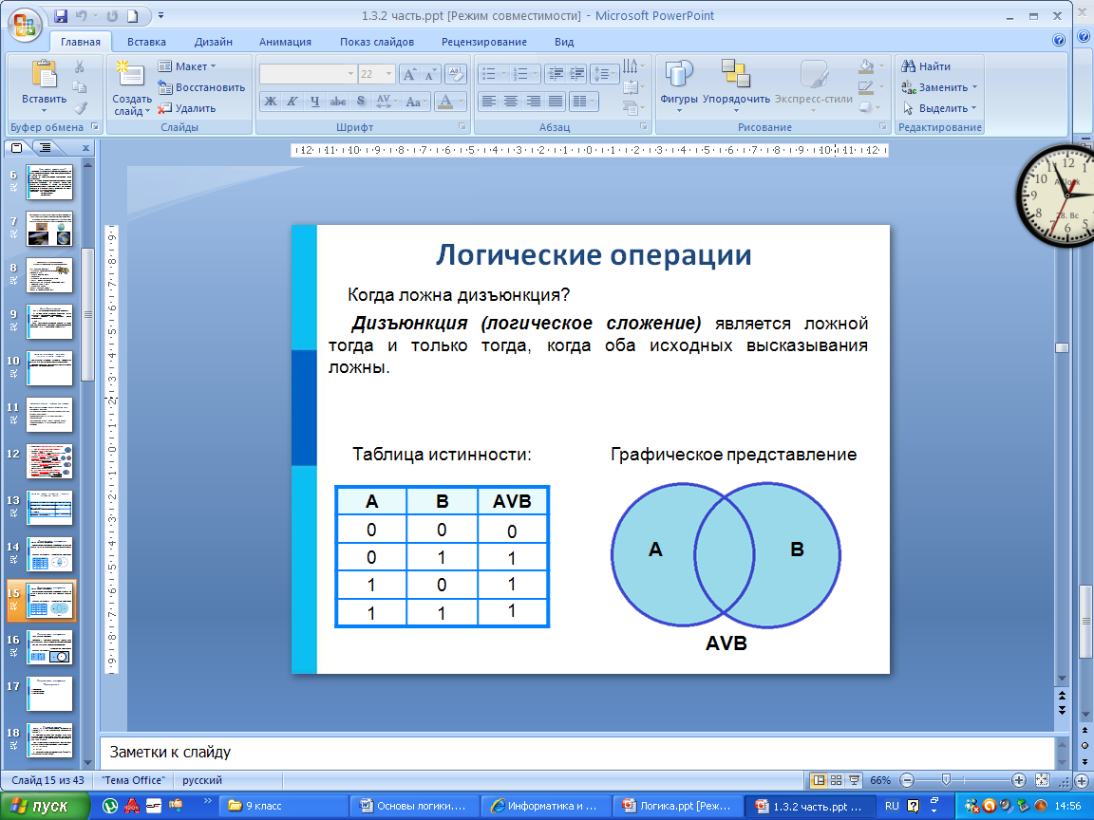Switch to the Логика.ppt taskbar window

click(677, 806)
